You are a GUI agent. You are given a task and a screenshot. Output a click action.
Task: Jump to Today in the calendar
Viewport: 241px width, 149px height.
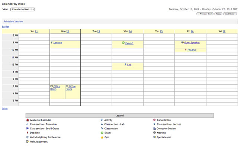pyautogui.click(x=219, y=14)
